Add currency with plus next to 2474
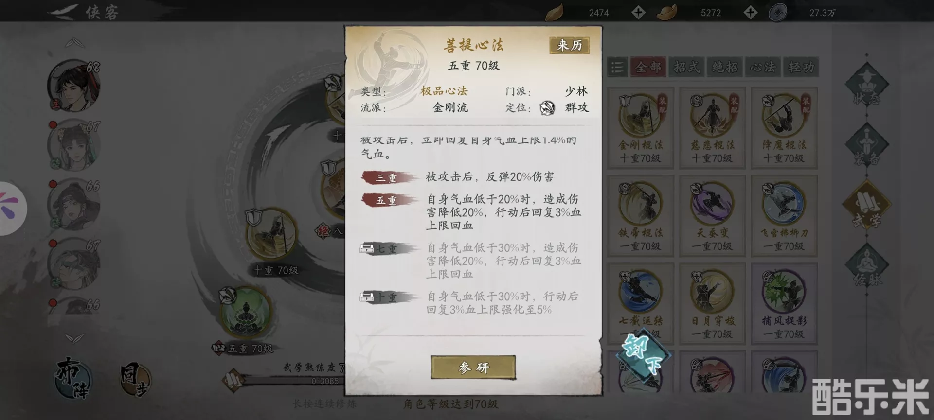934x420 pixels. pyautogui.click(x=638, y=13)
